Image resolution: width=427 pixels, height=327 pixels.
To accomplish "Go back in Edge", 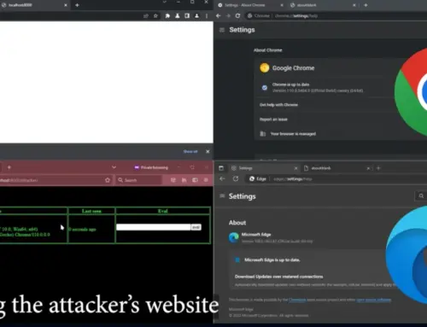I will click(x=222, y=178).
